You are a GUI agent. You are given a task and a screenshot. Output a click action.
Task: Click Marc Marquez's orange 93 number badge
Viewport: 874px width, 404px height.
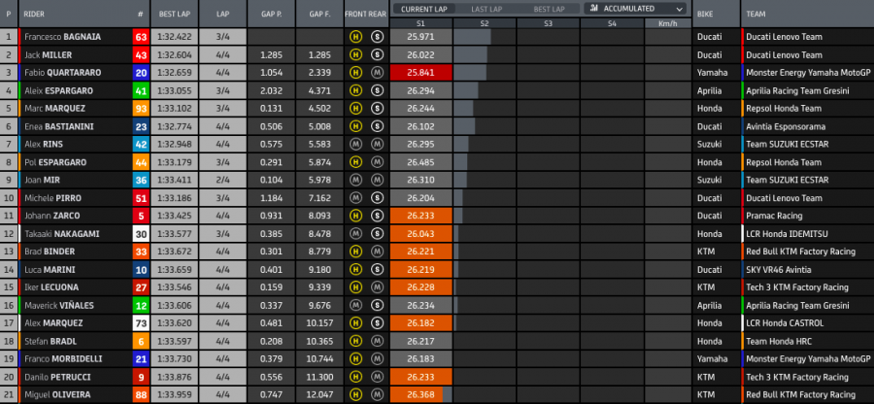[141, 108]
